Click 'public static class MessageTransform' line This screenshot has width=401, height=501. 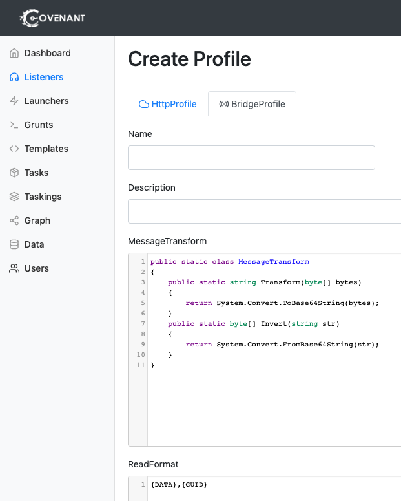coord(230,262)
